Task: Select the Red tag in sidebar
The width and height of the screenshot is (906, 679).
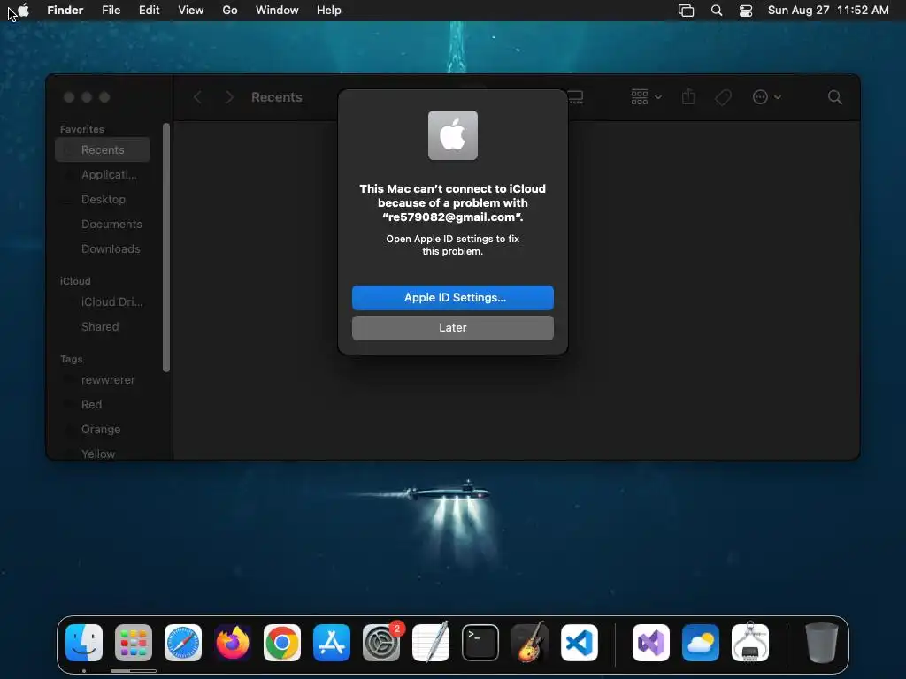Action: (103, 405)
